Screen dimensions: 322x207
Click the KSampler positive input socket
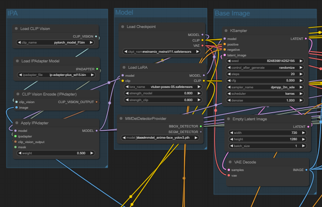coord(225,44)
